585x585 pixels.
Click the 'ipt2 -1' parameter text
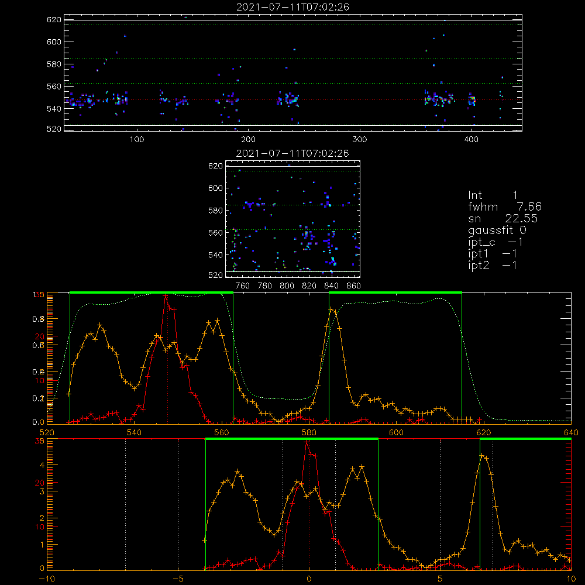click(493, 265)
